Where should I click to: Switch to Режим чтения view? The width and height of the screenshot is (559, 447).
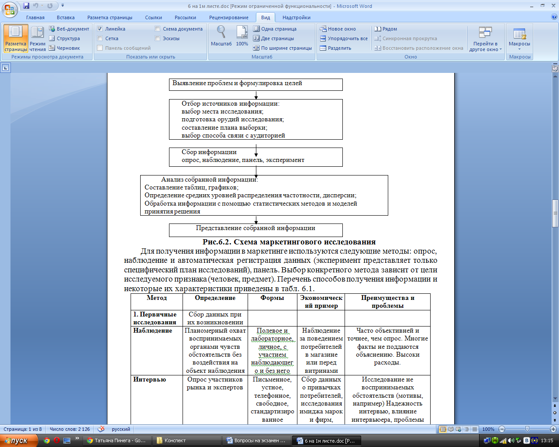click(x=38, y=38)
